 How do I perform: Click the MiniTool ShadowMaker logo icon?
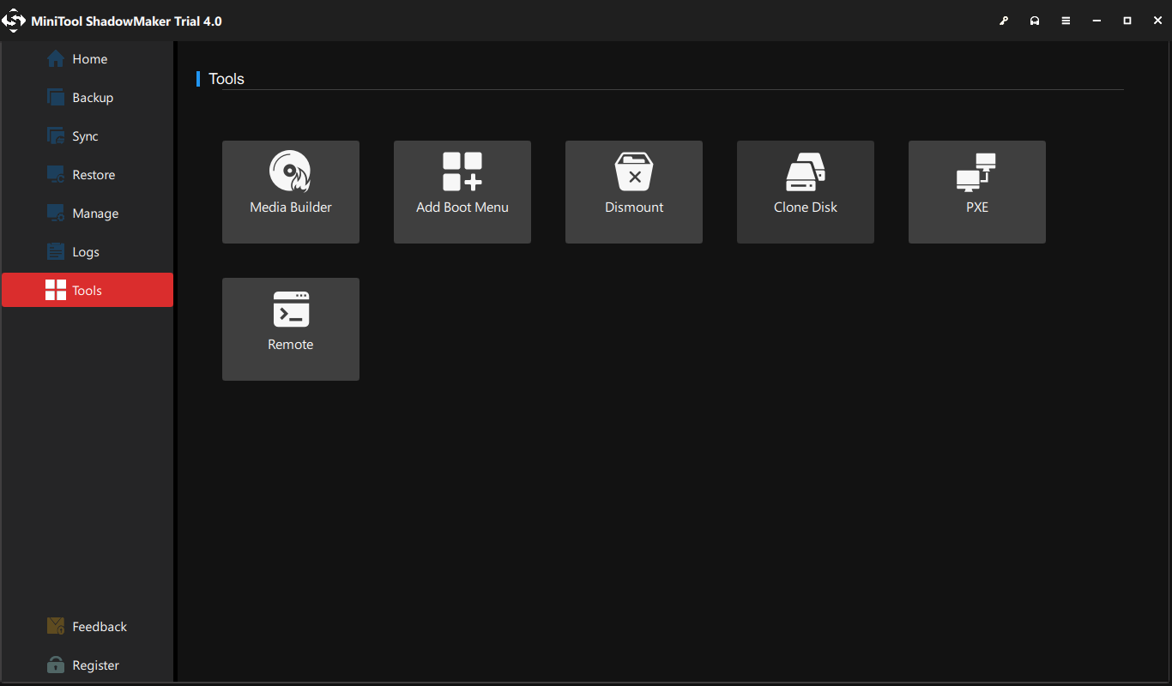click(14, 21)
